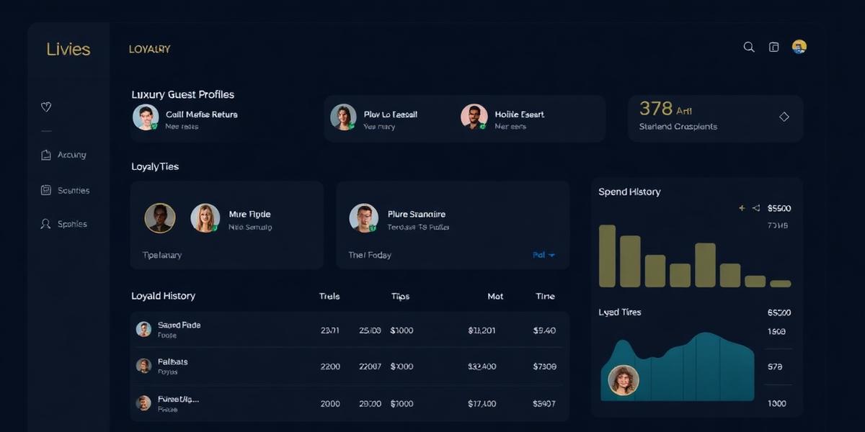Click the Fureeblg... row avatar
865x432 pixels.
point(143,402)
